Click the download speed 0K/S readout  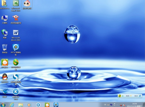click(x=128, y=96)
